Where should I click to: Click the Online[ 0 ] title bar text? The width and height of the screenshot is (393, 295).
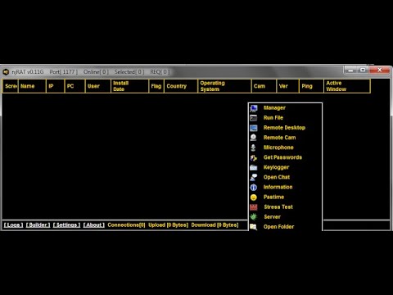click(96, 72)
